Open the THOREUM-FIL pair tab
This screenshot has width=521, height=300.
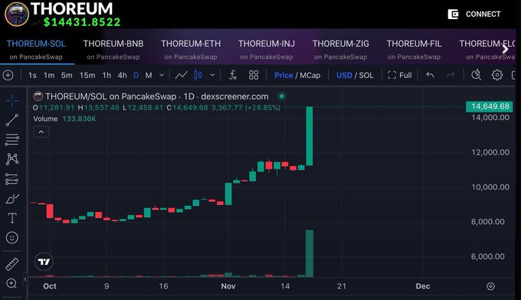414,50
